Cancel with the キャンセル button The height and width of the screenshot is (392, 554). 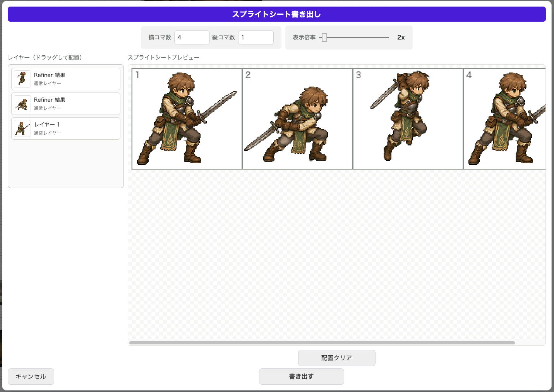31,377
